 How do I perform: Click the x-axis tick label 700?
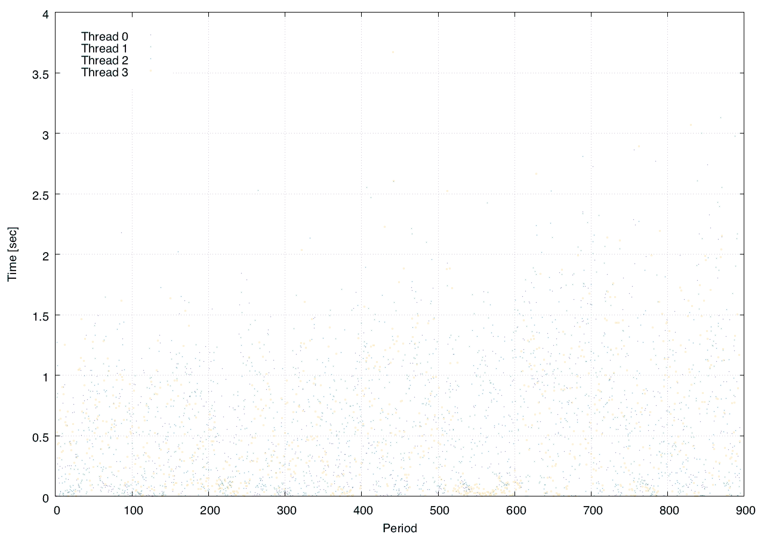[592, 510]
